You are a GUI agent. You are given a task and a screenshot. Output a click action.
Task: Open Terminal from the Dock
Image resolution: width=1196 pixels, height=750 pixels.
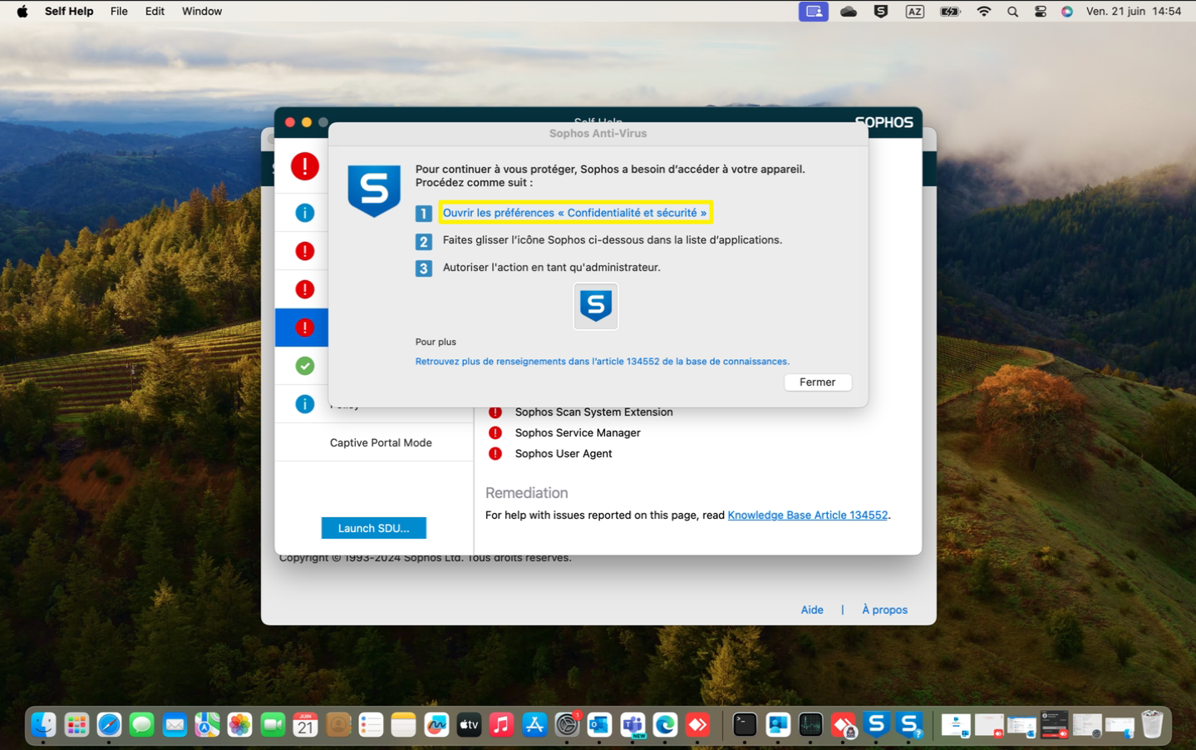(745, 725)
